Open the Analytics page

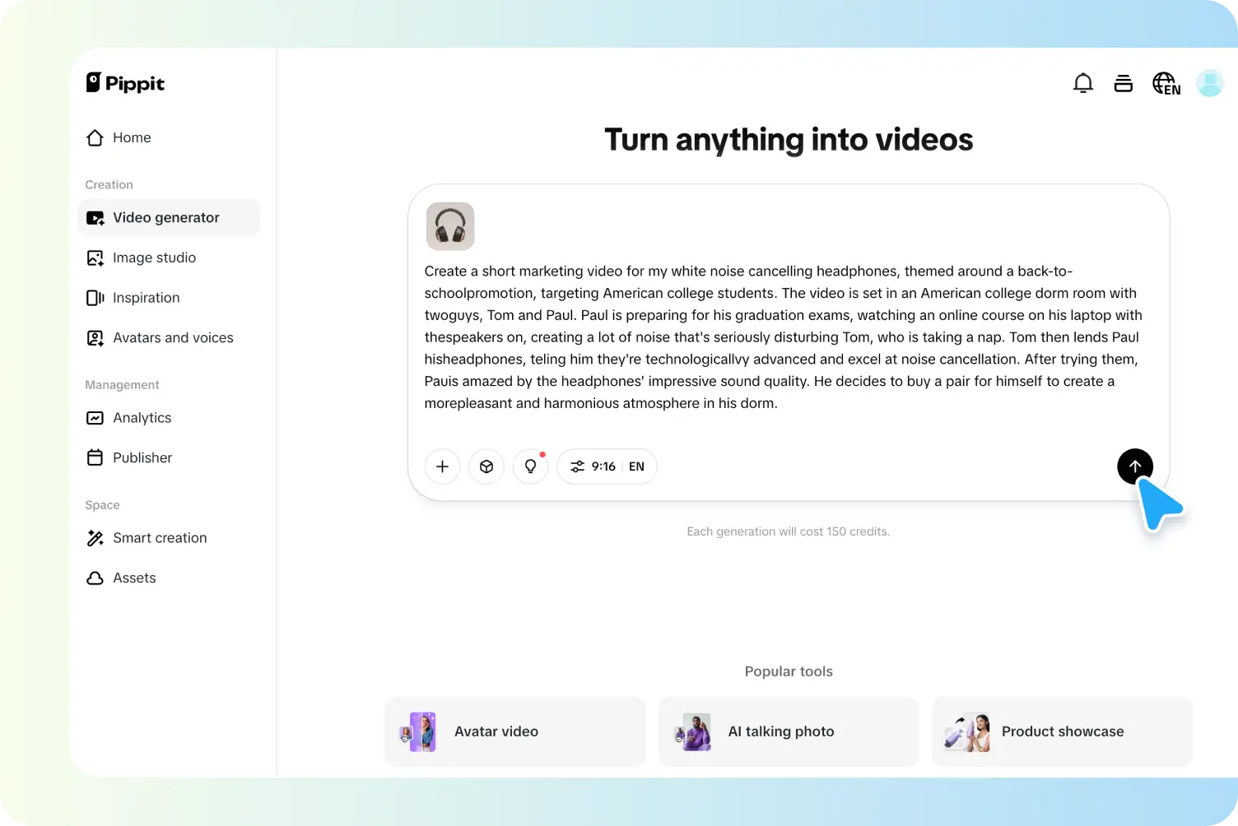(142, 417)
